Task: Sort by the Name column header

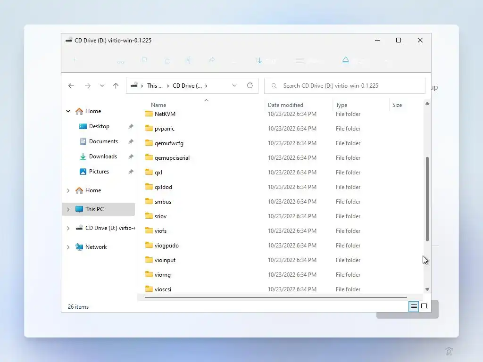Action: point(158,105)
